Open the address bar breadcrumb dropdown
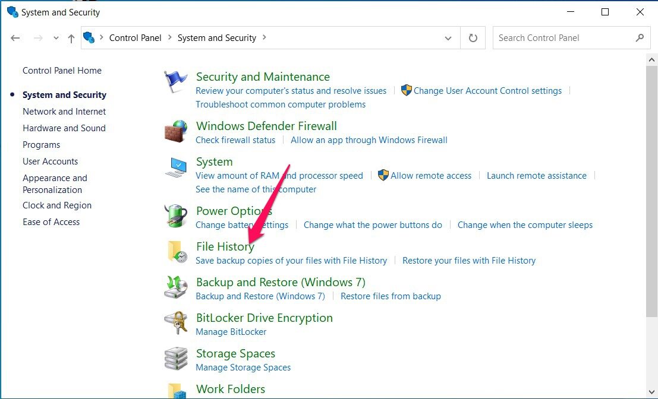The width and height of the screenshot is (658, 399). click(448, 37)
